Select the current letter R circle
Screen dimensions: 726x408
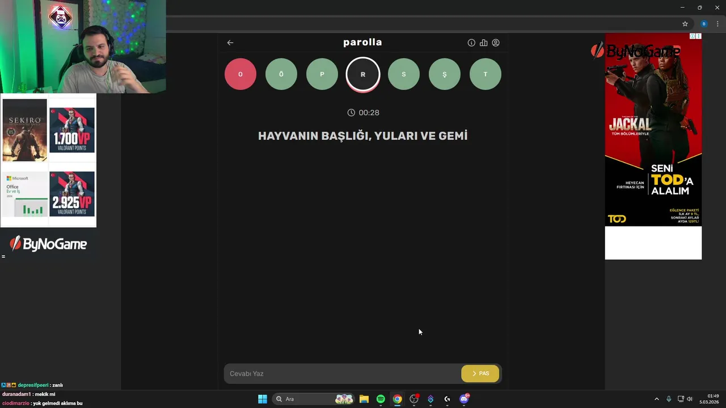363,74
